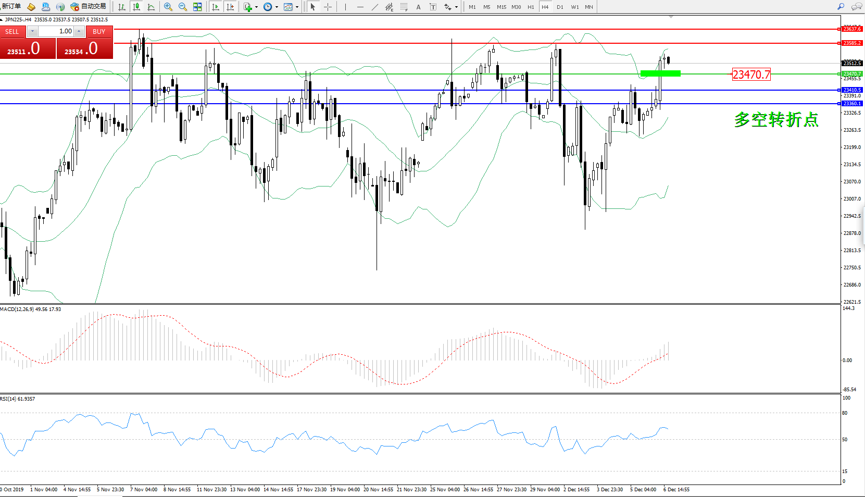Select the Fibonacci retracement tool

pos(404,7)
